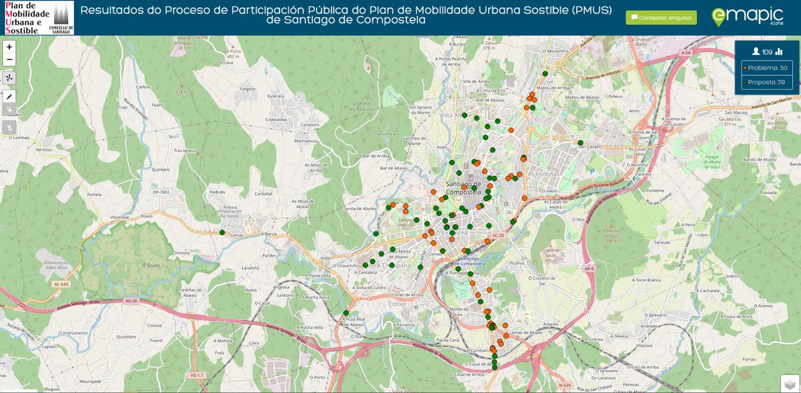Toggle marker clustering tool
This screenshot has width=801, height=393.
[9, 77]
